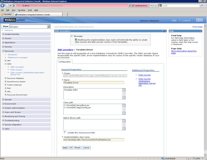Open JDBC providers breadcrumb link
207x160 pixels.
pos(65,50)
